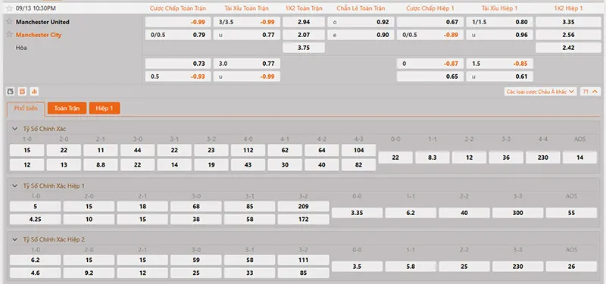Collapse the Tỷ Số Chính Xác Hiệp 1 section
This screenshot has height=284, width=606.
[x=15, y=186]
